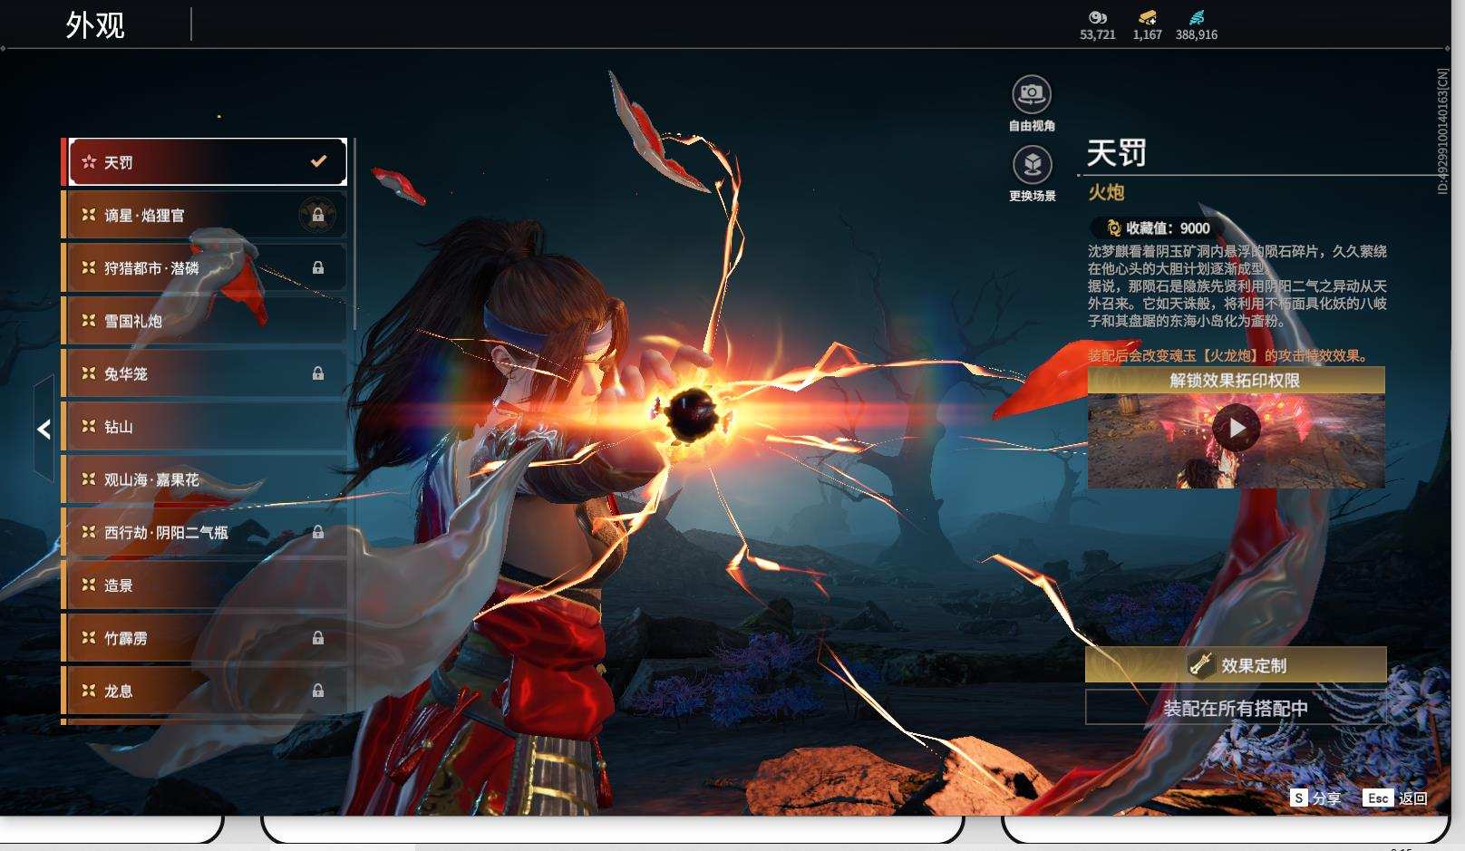Play the effect preview video
Image resolution: width=1465 pixels, height=851 pixels.
(1237, 428)
